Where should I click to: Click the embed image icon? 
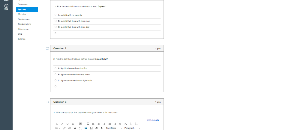pos(75,128)
